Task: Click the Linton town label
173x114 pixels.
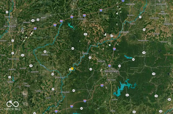Action: point(38,91)
